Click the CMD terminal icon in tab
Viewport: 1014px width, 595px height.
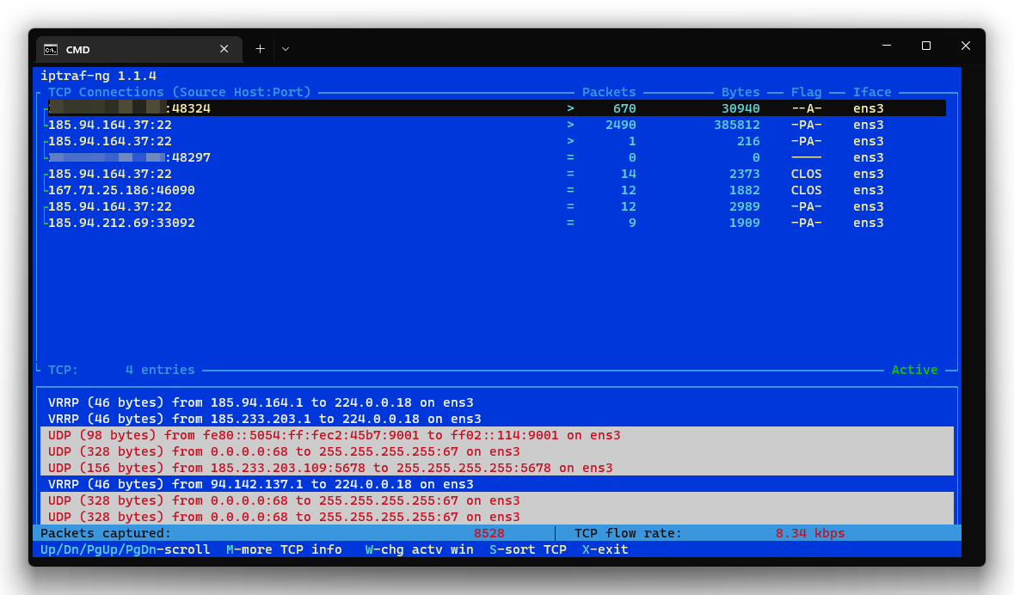52,49
